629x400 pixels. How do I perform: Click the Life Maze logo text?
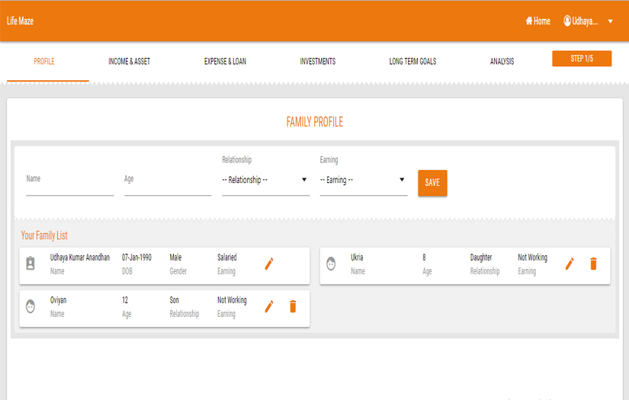pos(20,21)
